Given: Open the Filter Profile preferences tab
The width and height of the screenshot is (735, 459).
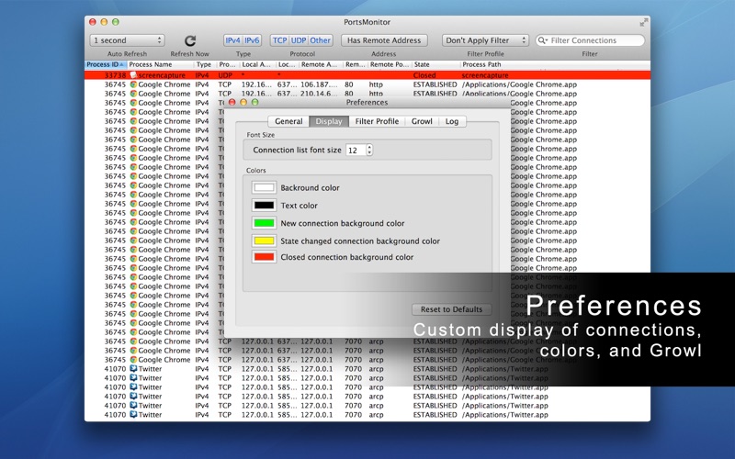Looking at the screenshot, I should (x=377, y=121).
